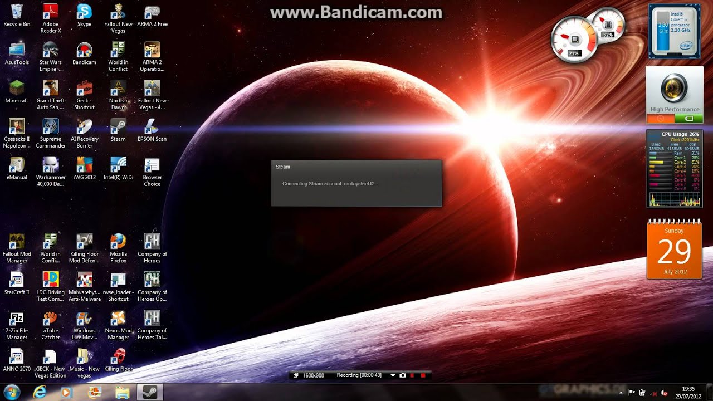Click the aTube Catcher icon
Viewport: 713px width, 401px height.
(x=51, y=325)
